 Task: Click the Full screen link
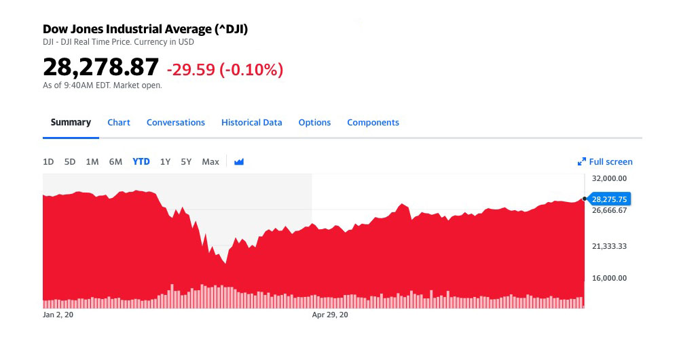610,162
